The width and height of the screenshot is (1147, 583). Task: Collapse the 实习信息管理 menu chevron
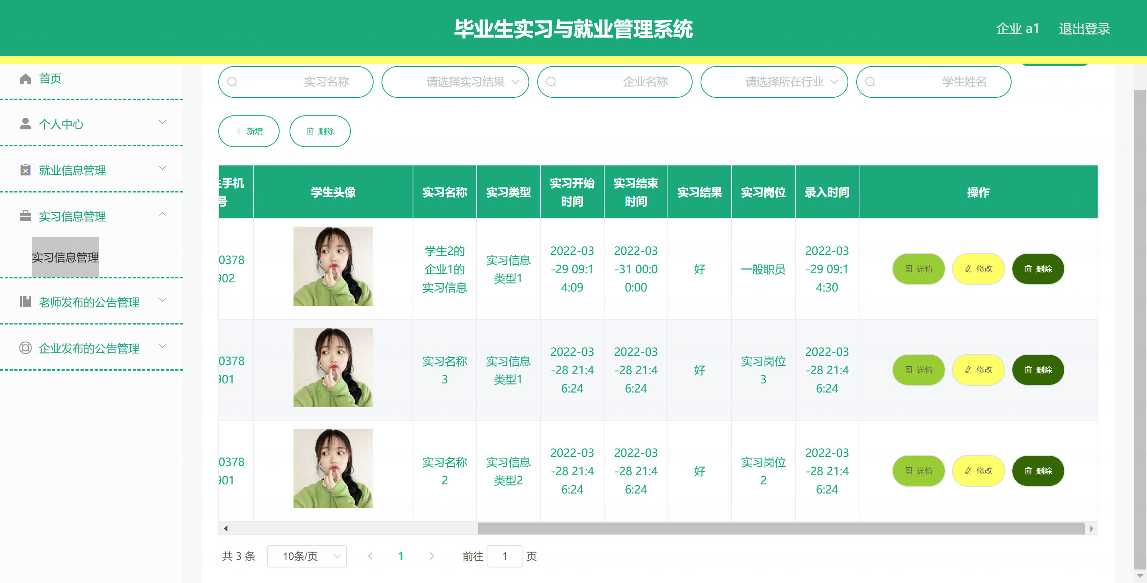(x=162, y=214)
